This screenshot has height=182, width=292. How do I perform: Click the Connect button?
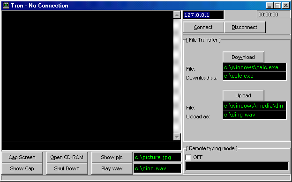coord(203,27)
